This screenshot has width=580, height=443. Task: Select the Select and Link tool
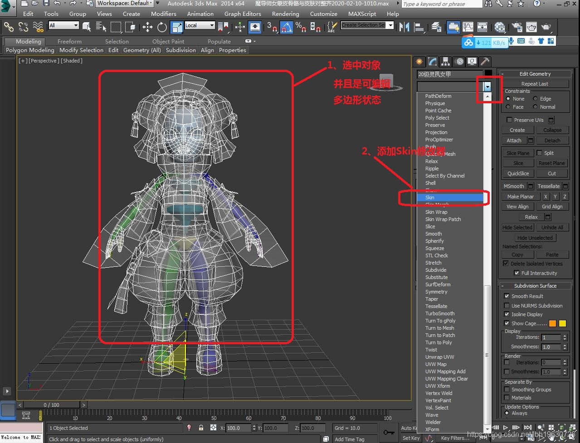pos(9,27)
